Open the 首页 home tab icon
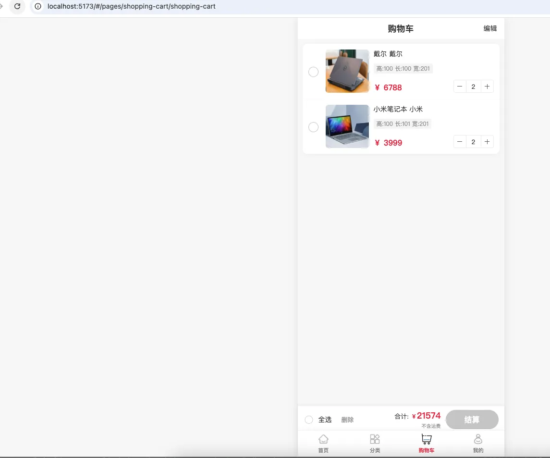 (323, 439)
